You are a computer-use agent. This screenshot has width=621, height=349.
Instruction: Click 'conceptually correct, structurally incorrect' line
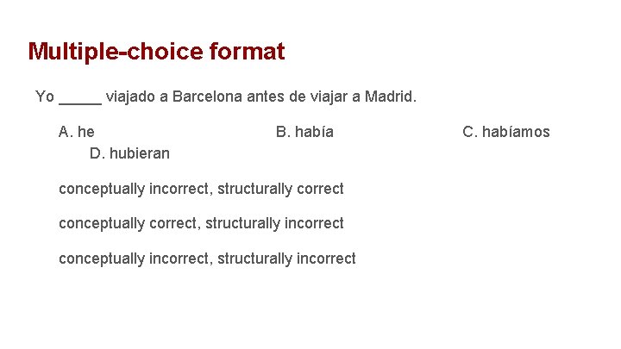click(201, 223)
